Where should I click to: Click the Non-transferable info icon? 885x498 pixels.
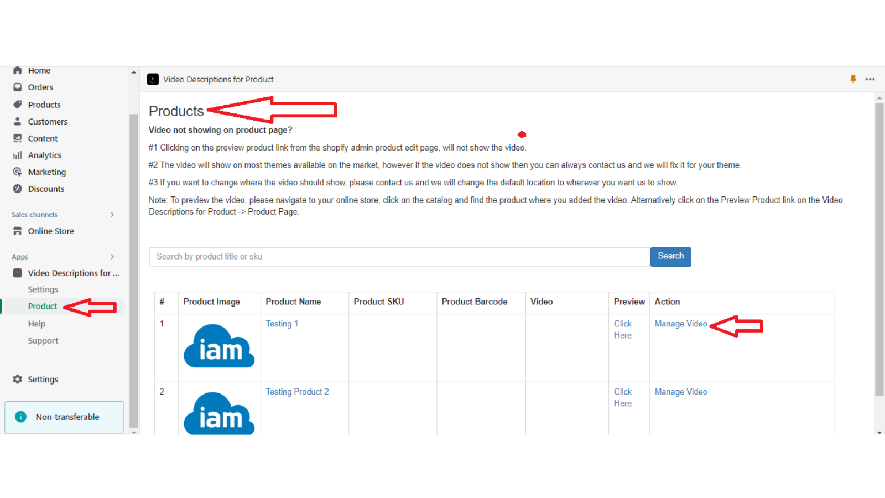point(20,417)
